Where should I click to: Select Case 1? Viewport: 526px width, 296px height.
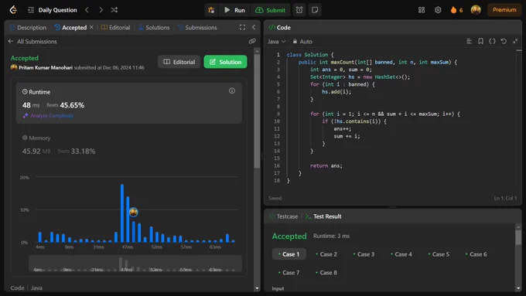[x=289, y=254]
